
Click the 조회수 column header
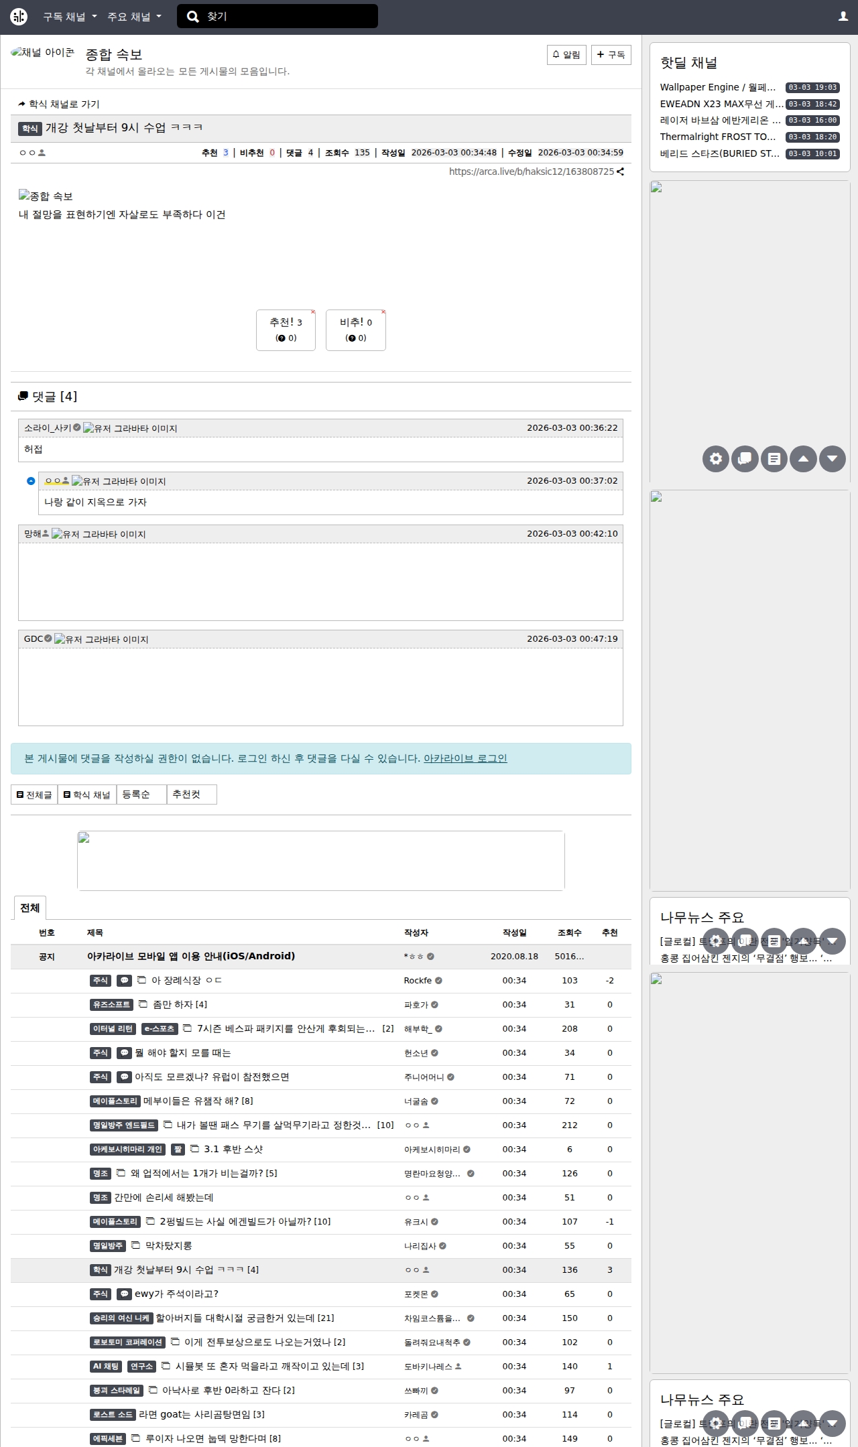pos(569,933)
